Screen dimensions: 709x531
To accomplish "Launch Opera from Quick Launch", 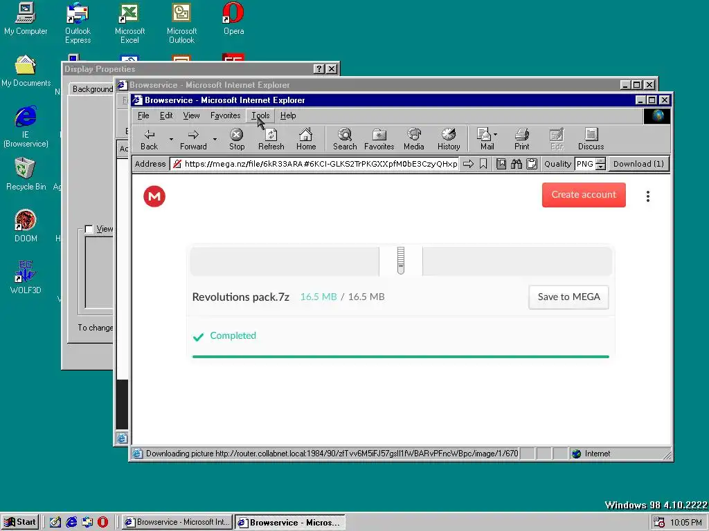I will [103, 523].
